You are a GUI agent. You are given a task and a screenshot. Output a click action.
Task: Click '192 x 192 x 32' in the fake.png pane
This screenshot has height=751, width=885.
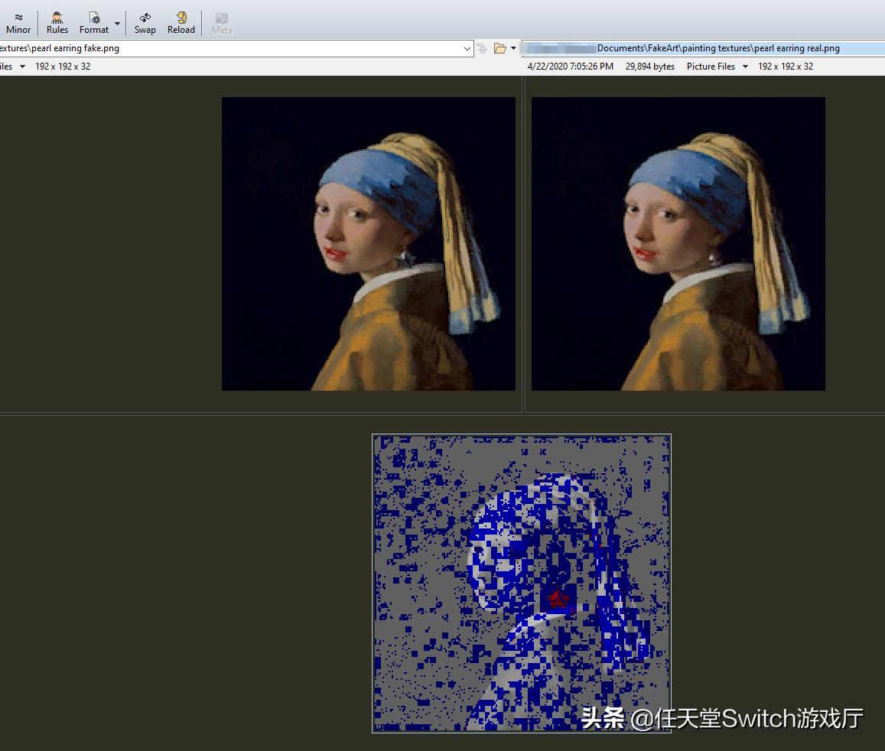63,67
